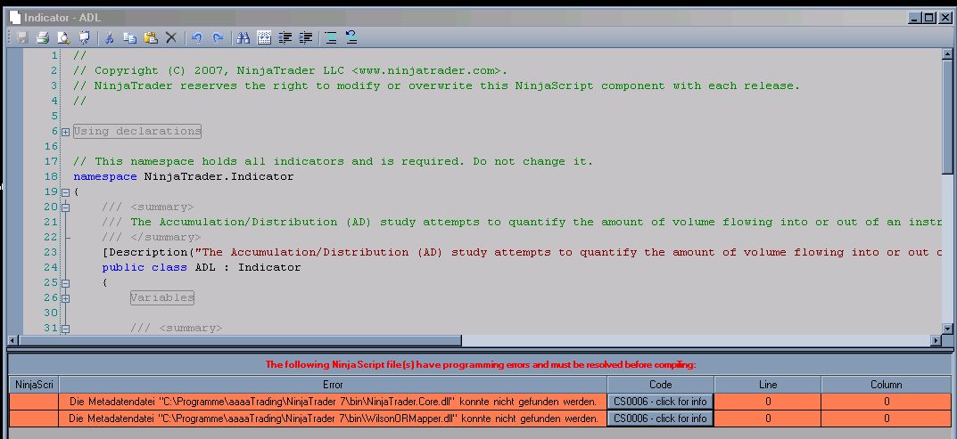Click the dotted-box icon beside the binoculars
This screenshot has height=439, width=957.
(x=264, y=37)
